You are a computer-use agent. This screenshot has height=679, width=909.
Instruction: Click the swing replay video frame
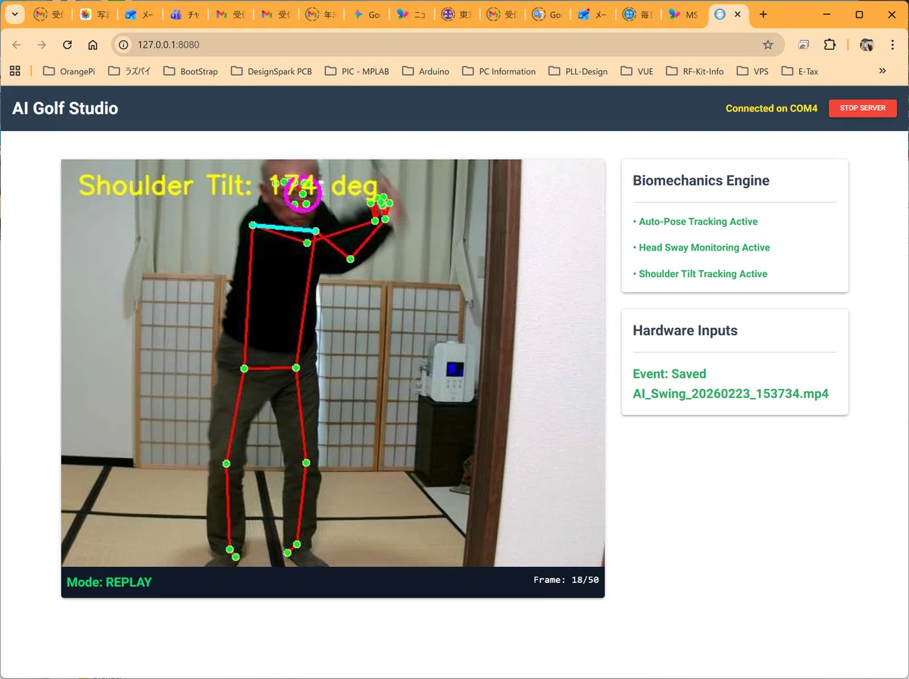(333, 363)
